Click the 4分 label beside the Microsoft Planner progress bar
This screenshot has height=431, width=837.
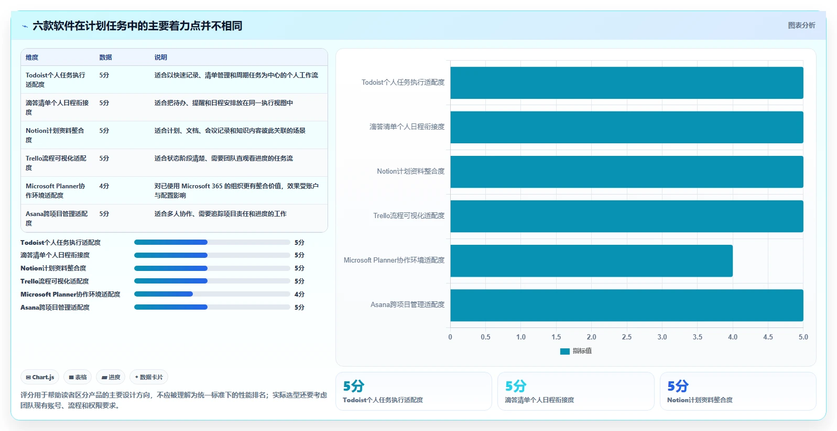pyautogui.click(x=299, y=294)
